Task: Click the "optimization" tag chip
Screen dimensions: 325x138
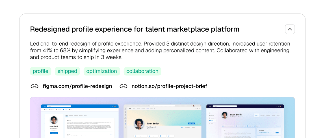Action: pyautogui.click(x=101, y=71)
